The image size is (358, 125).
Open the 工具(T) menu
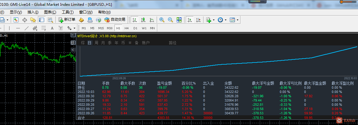click(68, 12)
